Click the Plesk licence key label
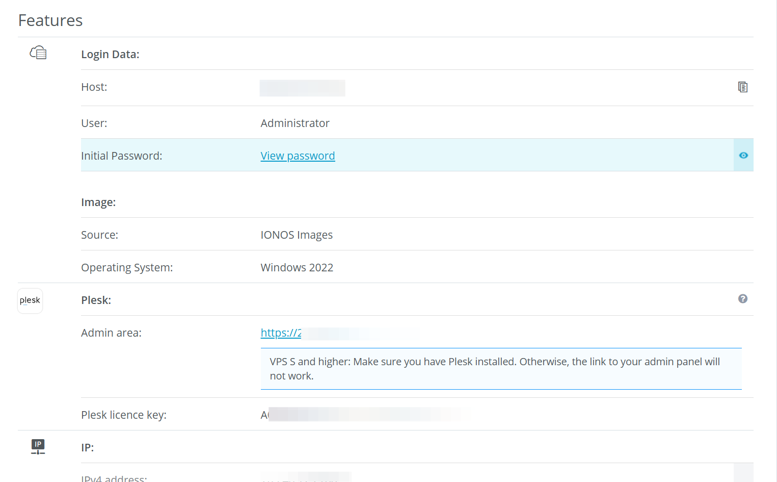This screenshot has height=482, width=777. click(x=124, y=415)
